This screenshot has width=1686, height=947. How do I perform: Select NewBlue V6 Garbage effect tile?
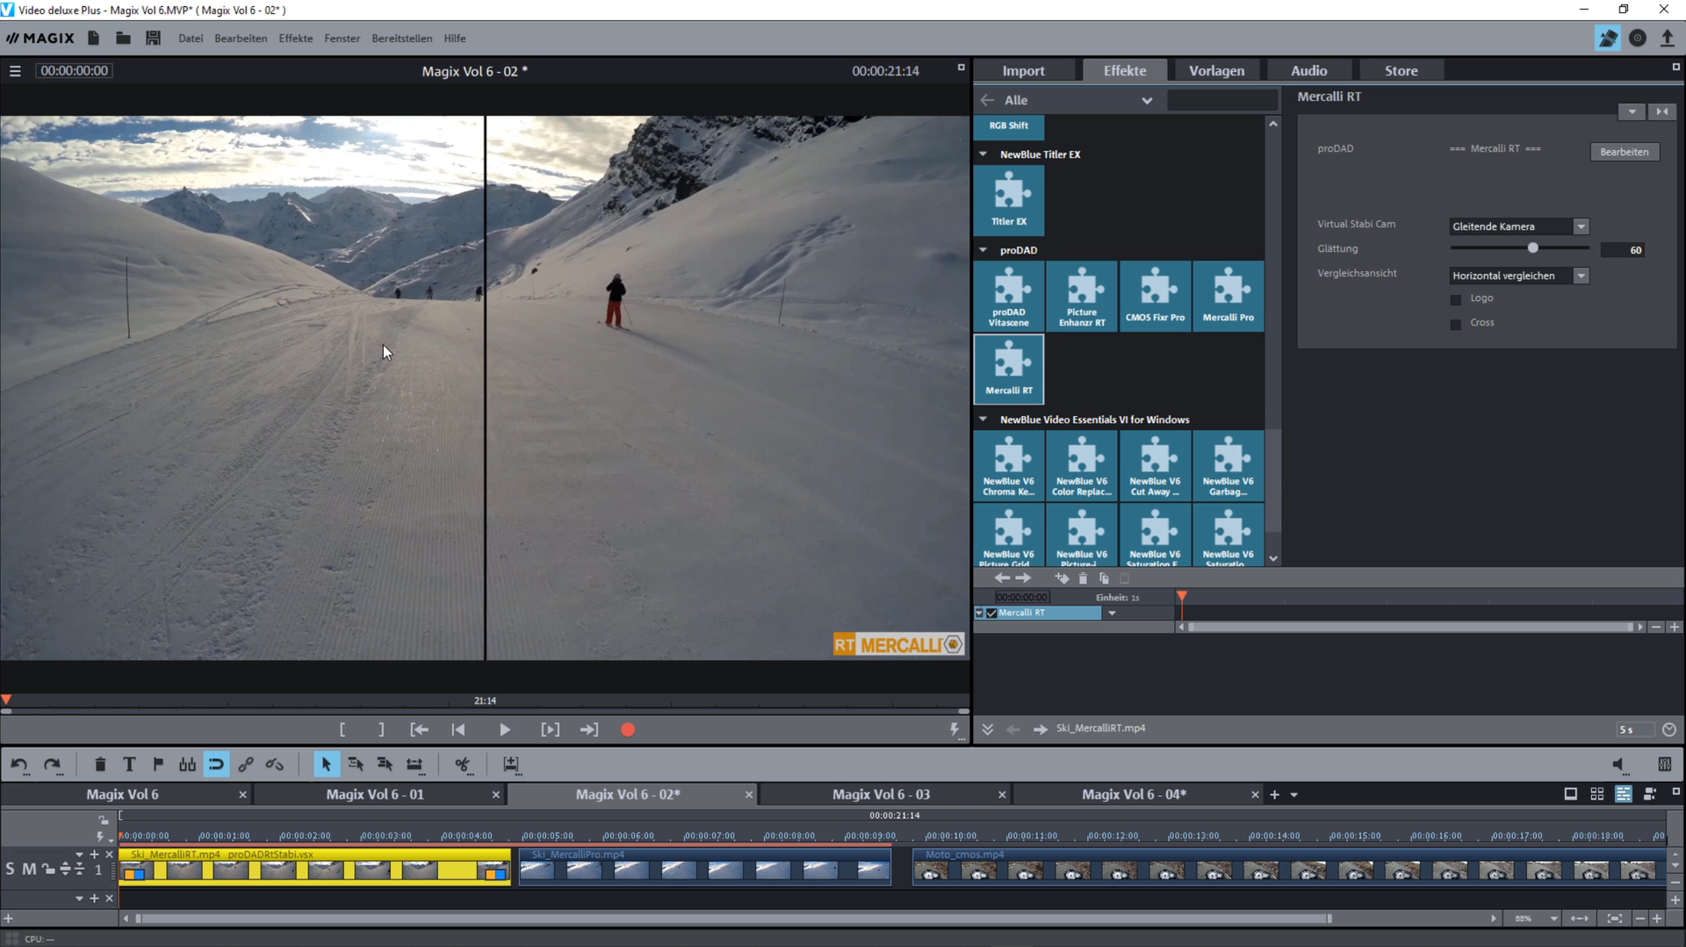[x=1228, y=465]
